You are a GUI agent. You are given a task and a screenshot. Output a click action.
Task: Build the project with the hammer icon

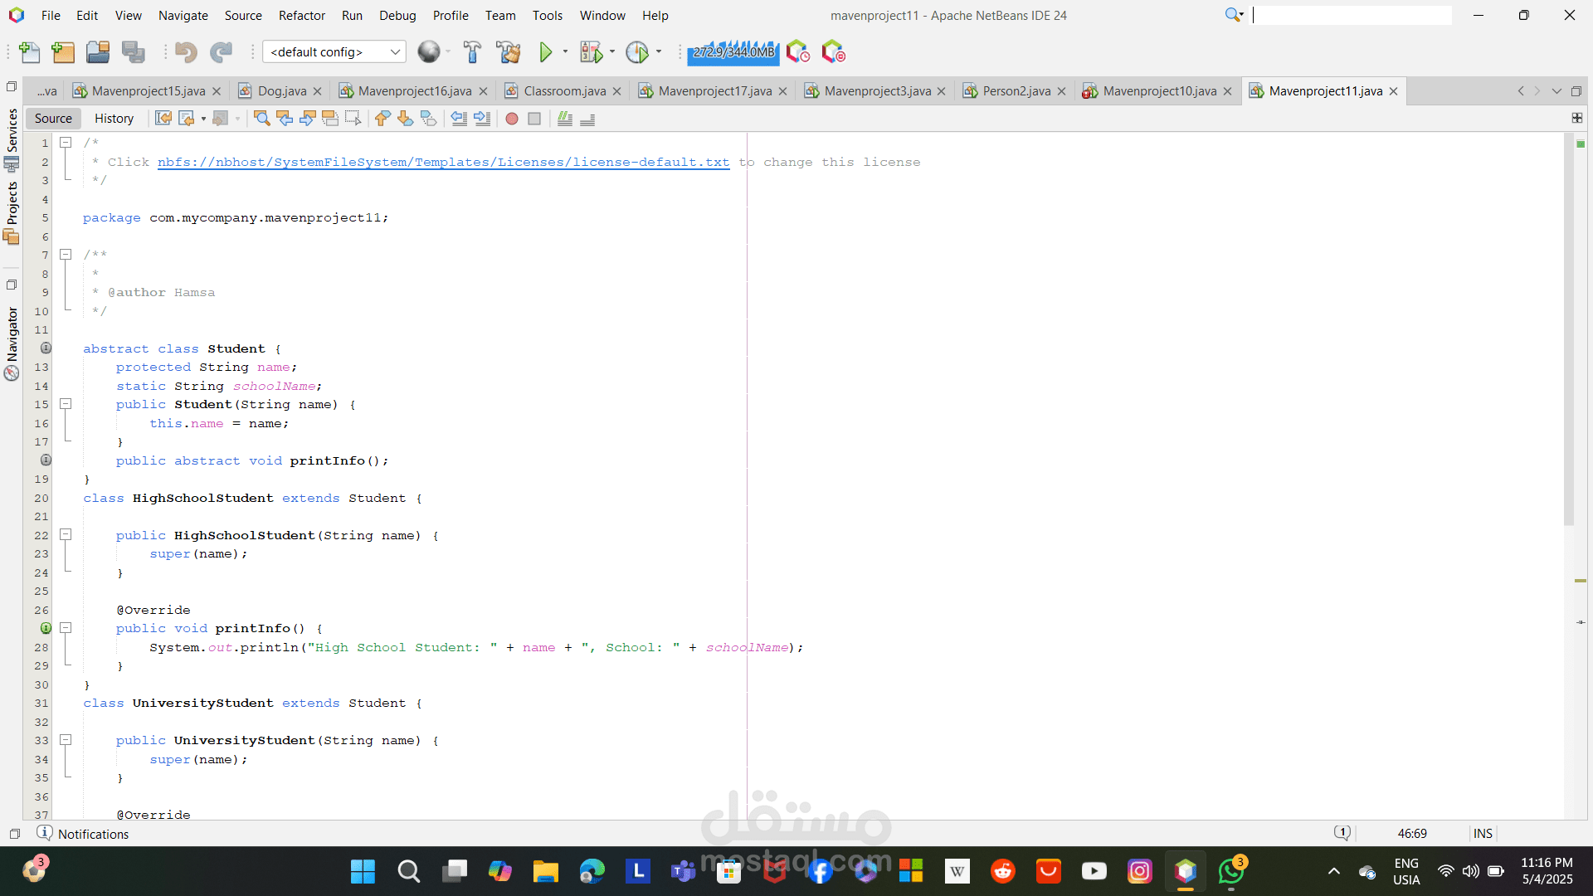click(471, 51)
